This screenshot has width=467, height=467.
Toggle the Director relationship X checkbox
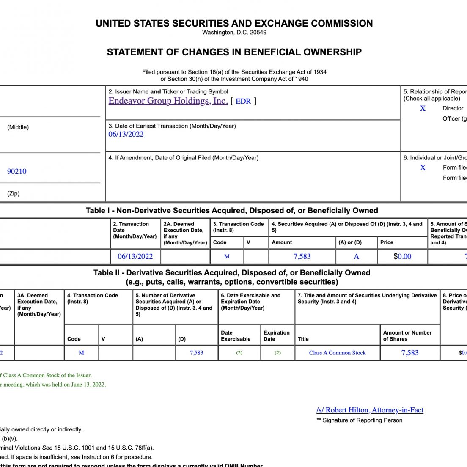click(x=423, y=108)
